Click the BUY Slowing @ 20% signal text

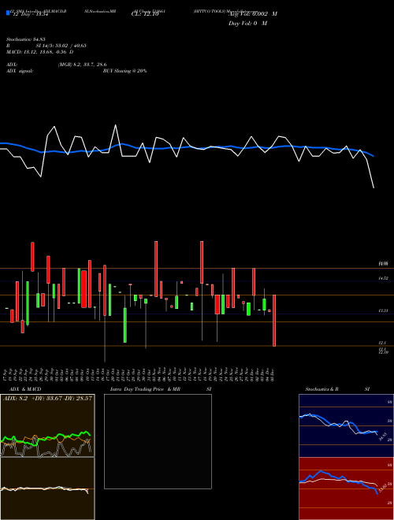coord(125,71)
